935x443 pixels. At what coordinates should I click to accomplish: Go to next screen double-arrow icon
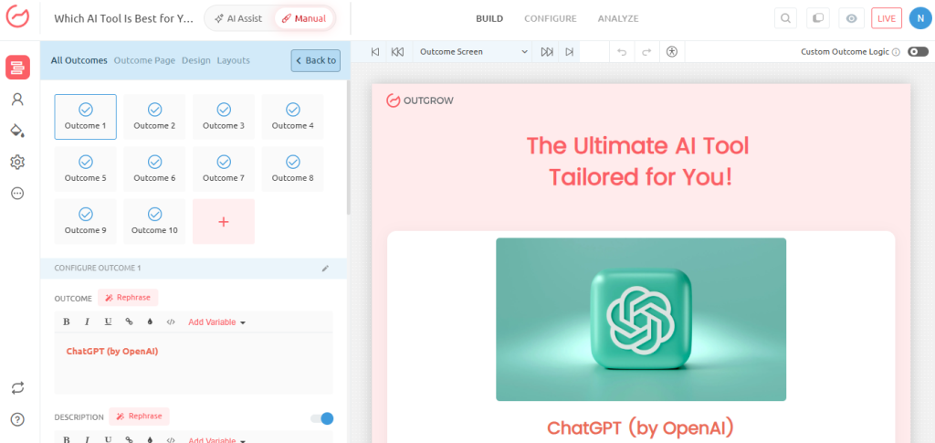[x=547, y=52]
